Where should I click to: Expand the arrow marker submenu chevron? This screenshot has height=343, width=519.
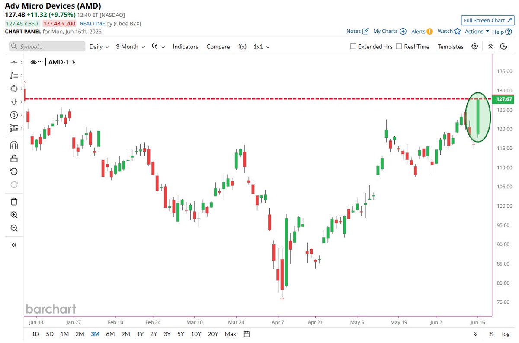coord(21,102)
